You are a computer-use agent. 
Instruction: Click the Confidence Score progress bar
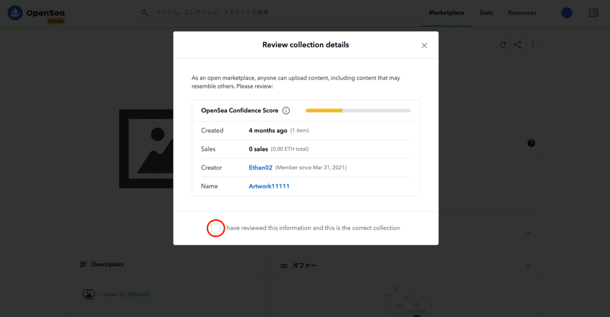point(358,111)
